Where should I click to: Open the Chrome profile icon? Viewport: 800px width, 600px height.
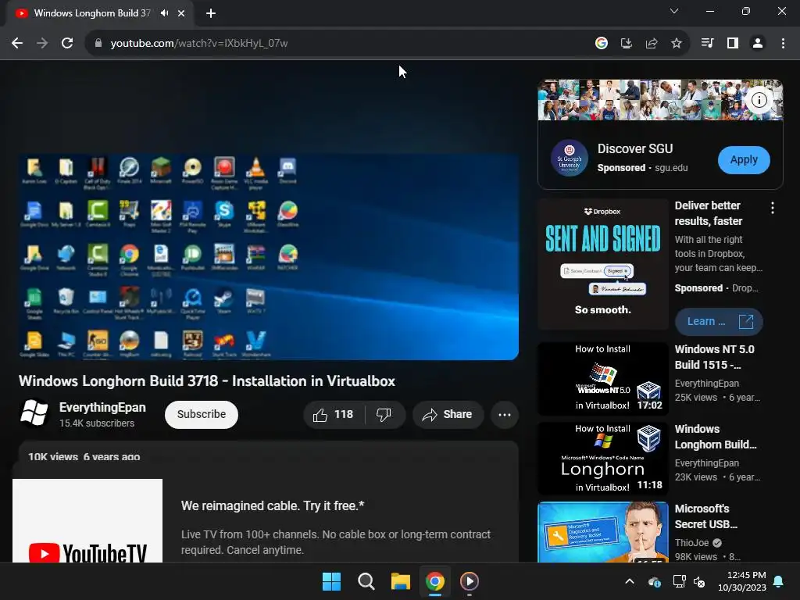click(758, 44)
